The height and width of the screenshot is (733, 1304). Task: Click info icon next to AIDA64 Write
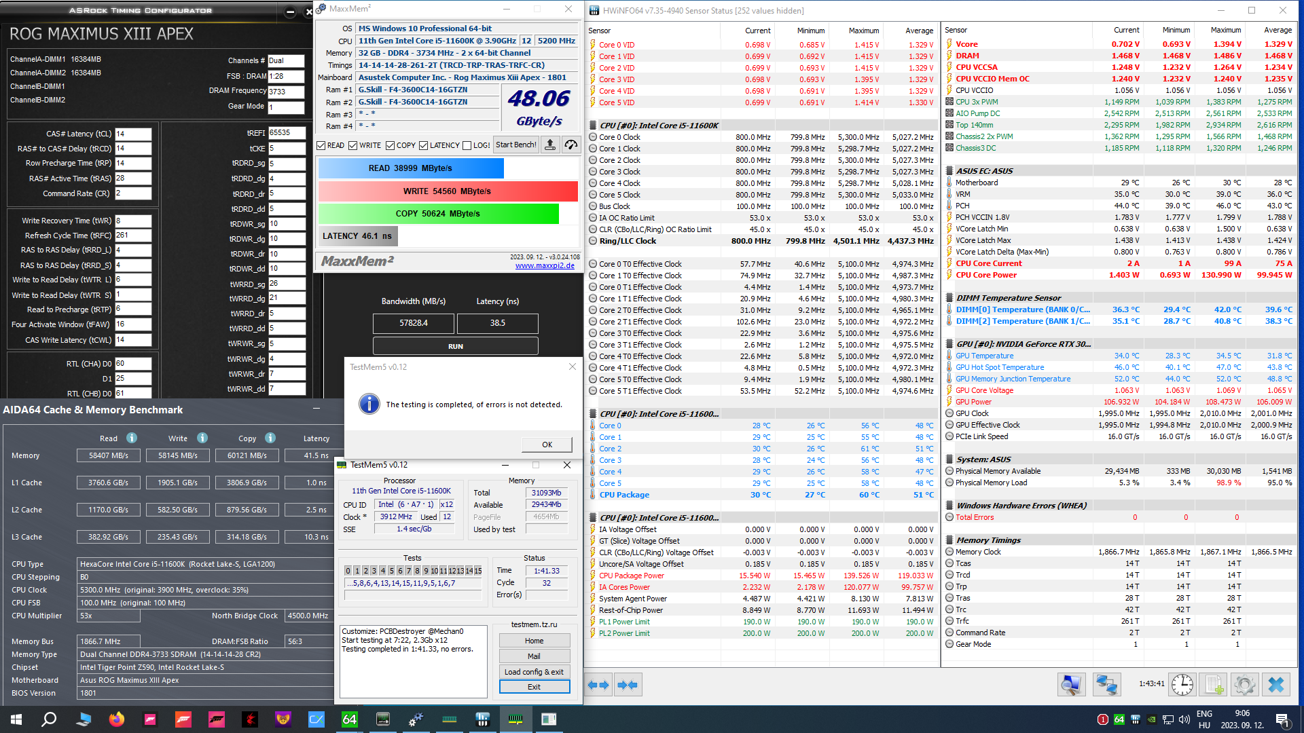click(202, 438)
